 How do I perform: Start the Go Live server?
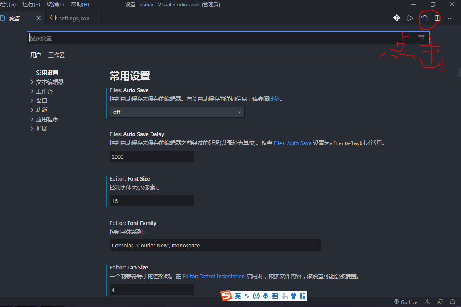point(406,302)
